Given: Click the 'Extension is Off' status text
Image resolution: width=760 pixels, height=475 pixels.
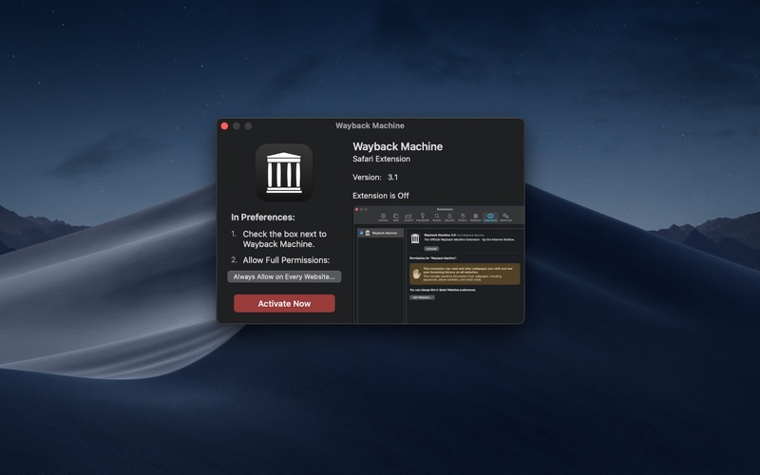Looking at the screenshot, I should tap(381, 196).
